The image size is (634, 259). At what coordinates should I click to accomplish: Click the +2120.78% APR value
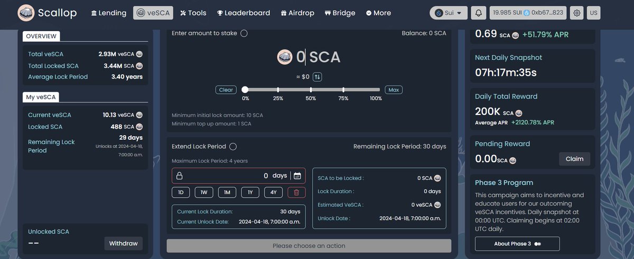pos(533,122)
